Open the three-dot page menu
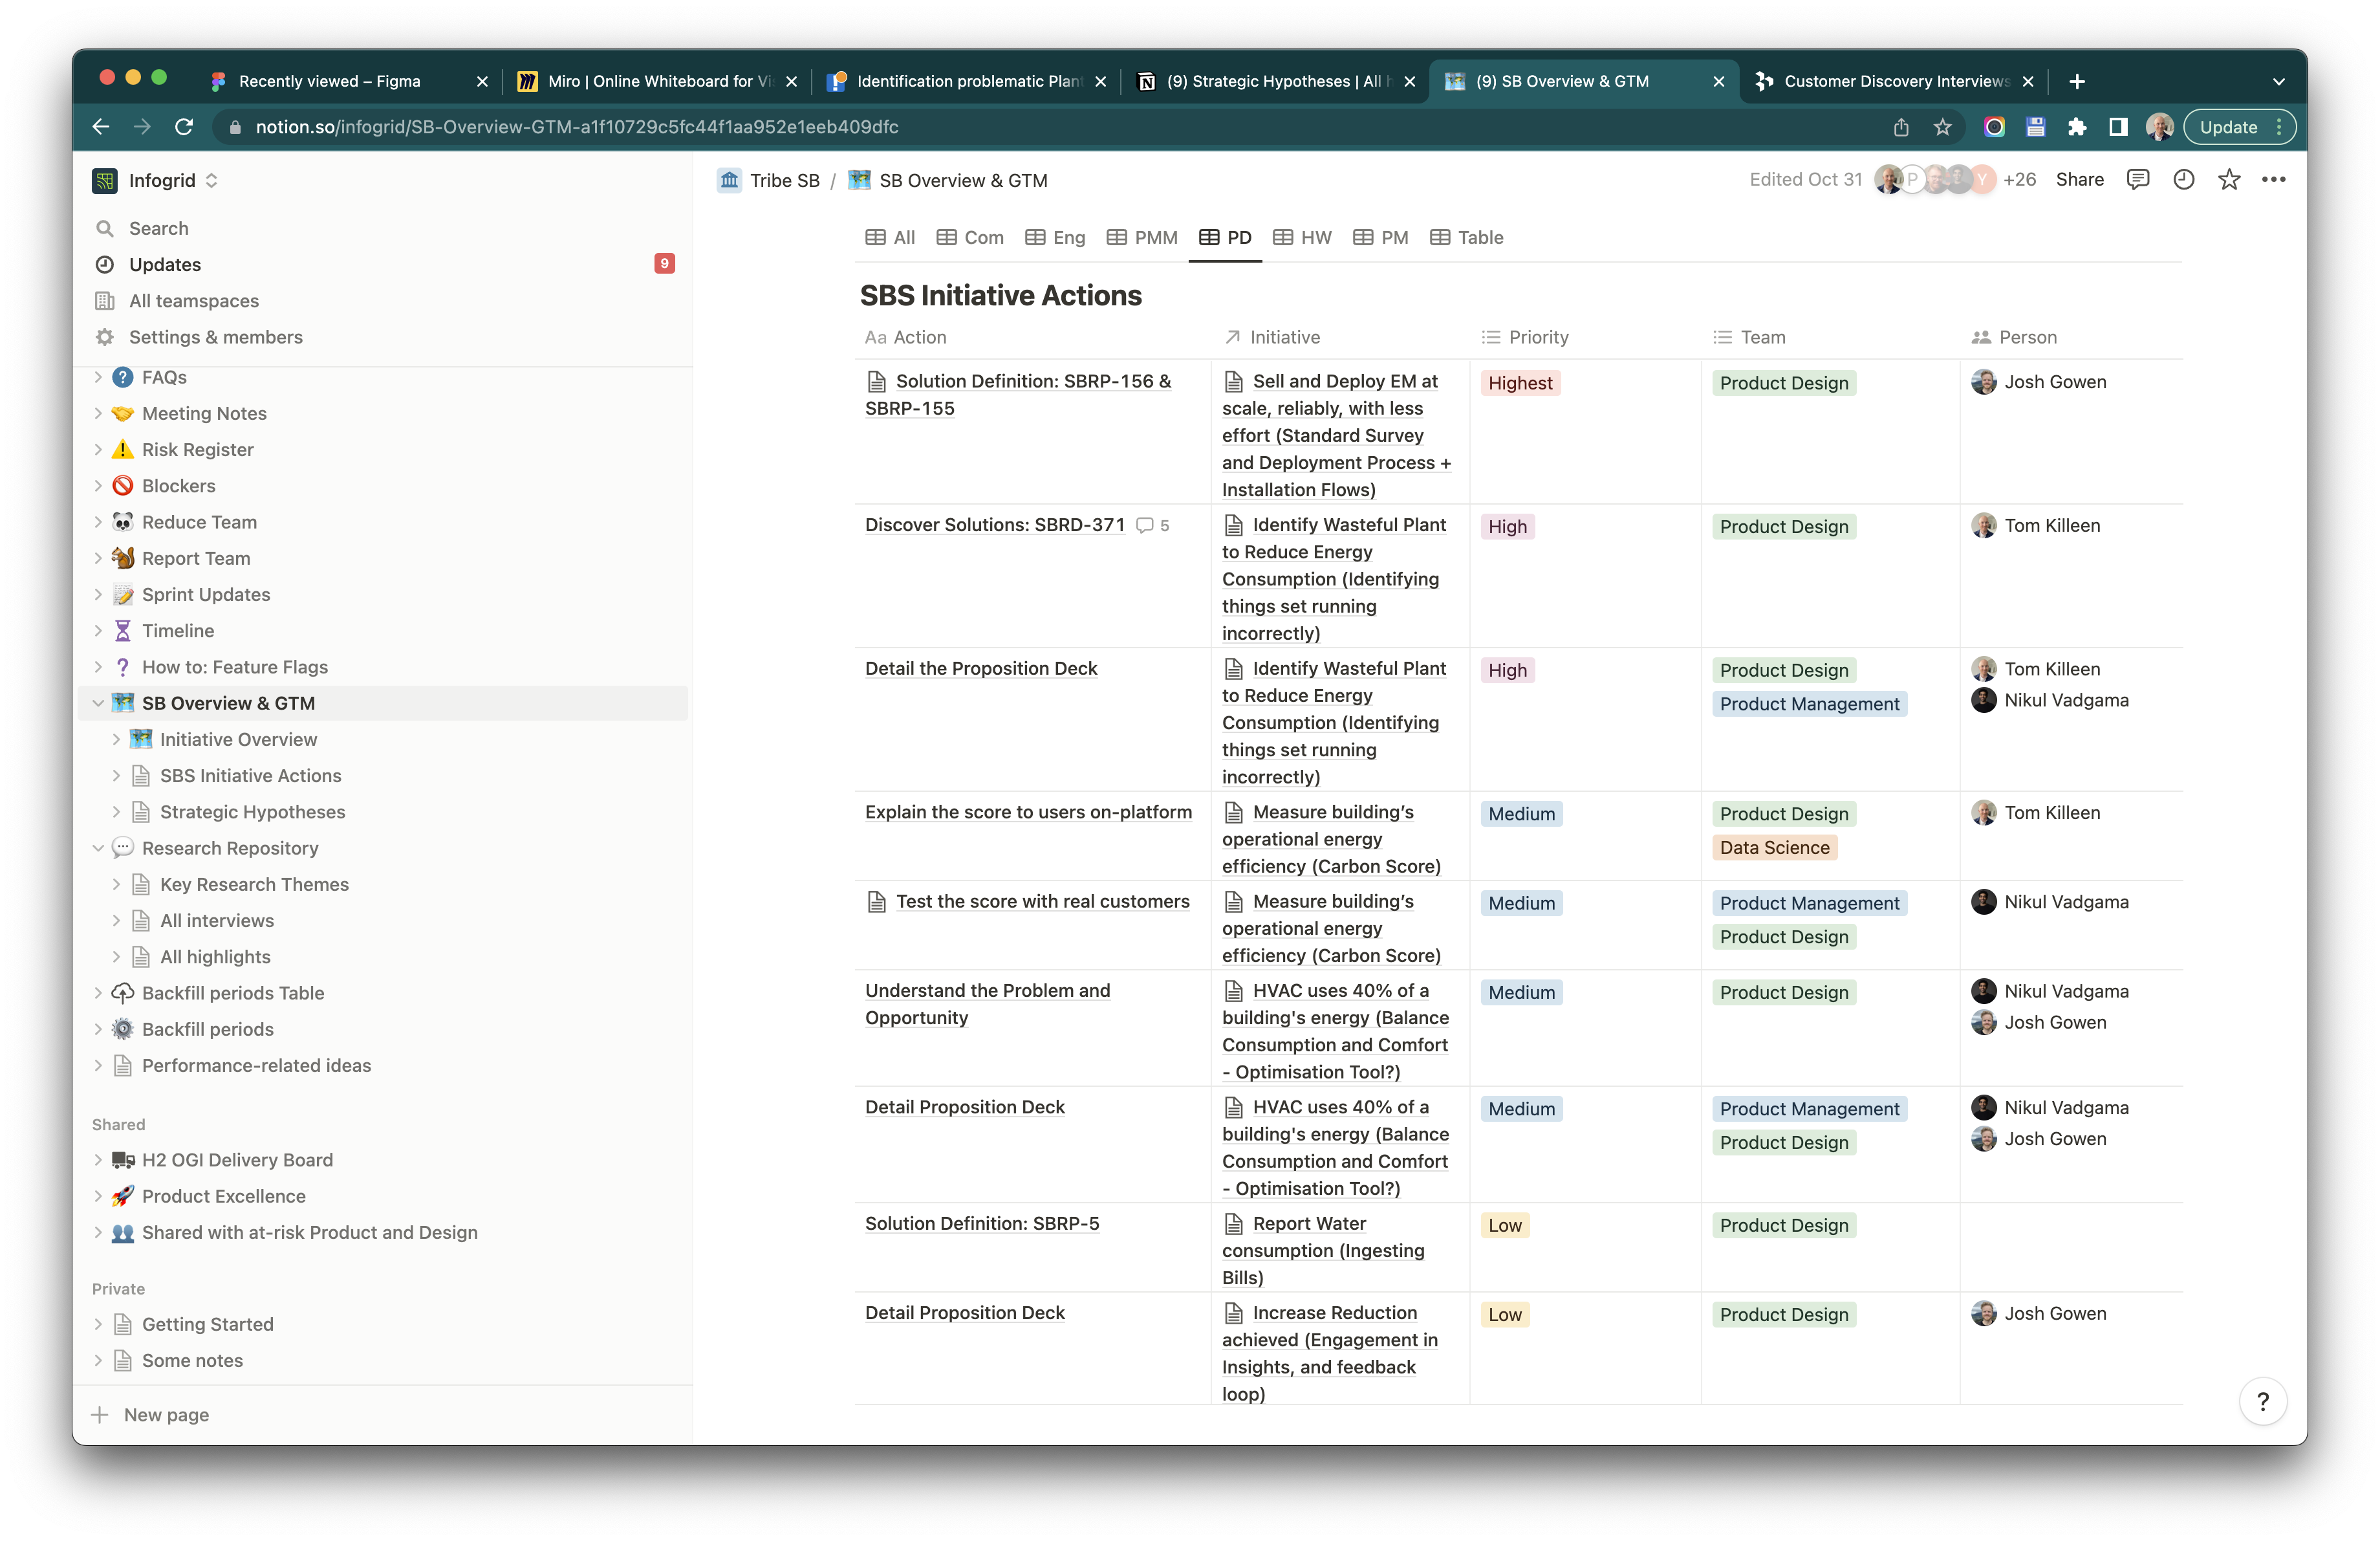 pos(2273,180)
